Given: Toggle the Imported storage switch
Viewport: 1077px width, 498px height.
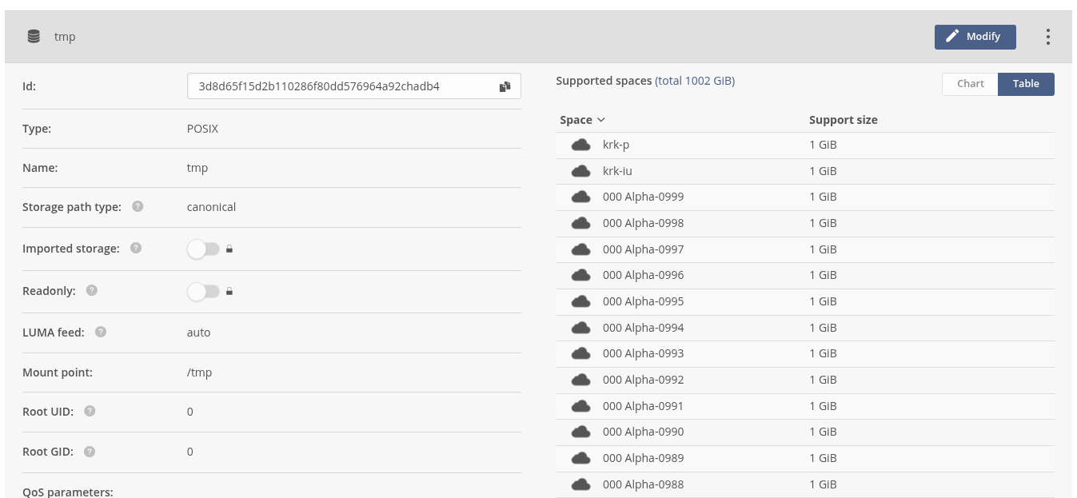Looking at the screenshot, I should [x=203, y=249].
